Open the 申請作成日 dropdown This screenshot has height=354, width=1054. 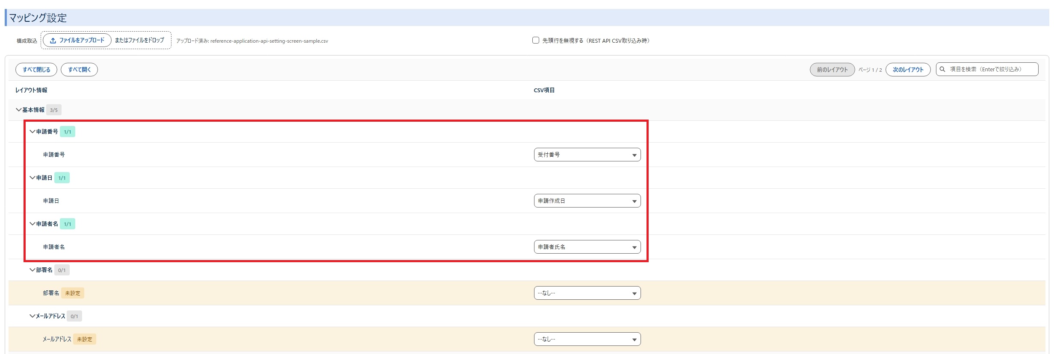coord(587,201)
